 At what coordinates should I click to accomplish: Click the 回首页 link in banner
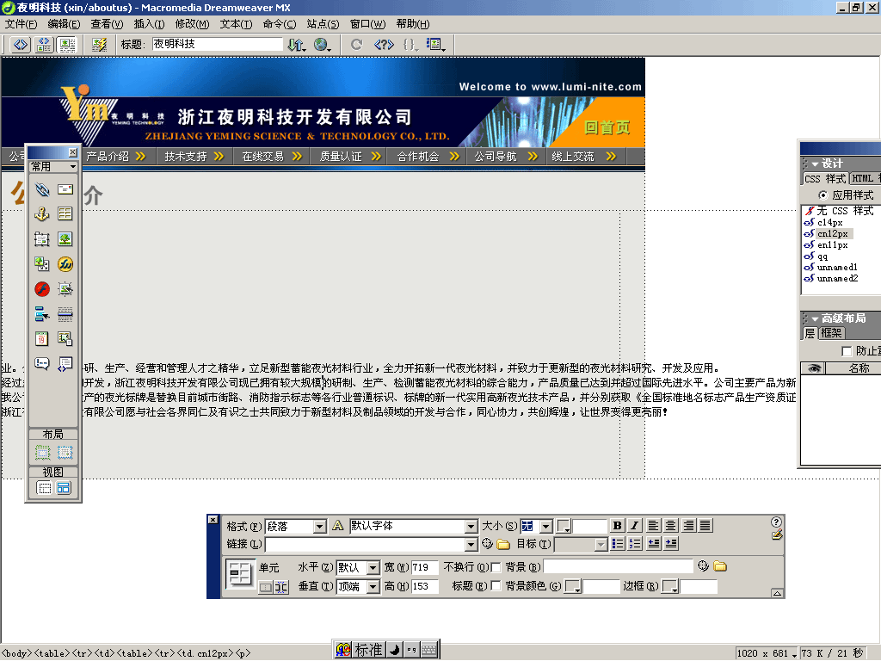click(x=607, y=127)
